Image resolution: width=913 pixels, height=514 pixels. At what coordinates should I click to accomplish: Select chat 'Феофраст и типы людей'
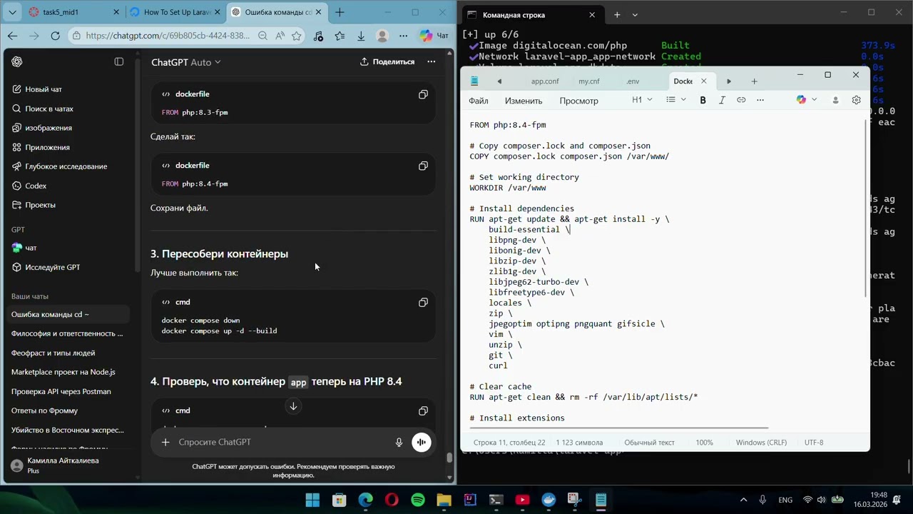(53, 353)
